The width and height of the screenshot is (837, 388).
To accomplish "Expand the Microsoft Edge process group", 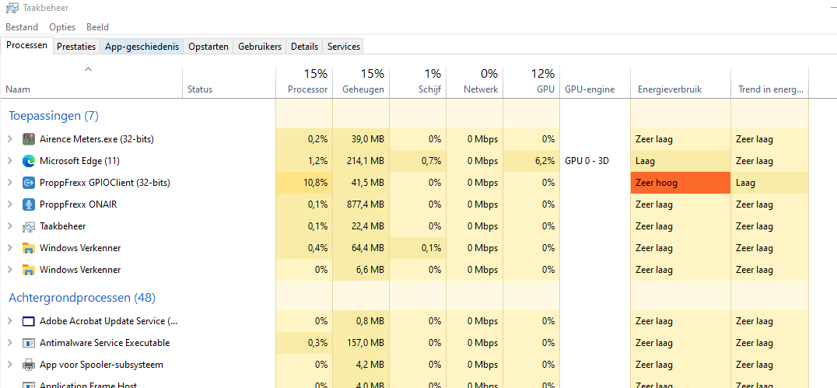I will pos(10,161).
